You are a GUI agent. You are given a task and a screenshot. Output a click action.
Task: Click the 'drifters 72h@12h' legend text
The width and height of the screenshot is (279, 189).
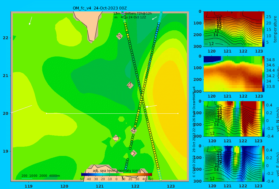point(138,13)
